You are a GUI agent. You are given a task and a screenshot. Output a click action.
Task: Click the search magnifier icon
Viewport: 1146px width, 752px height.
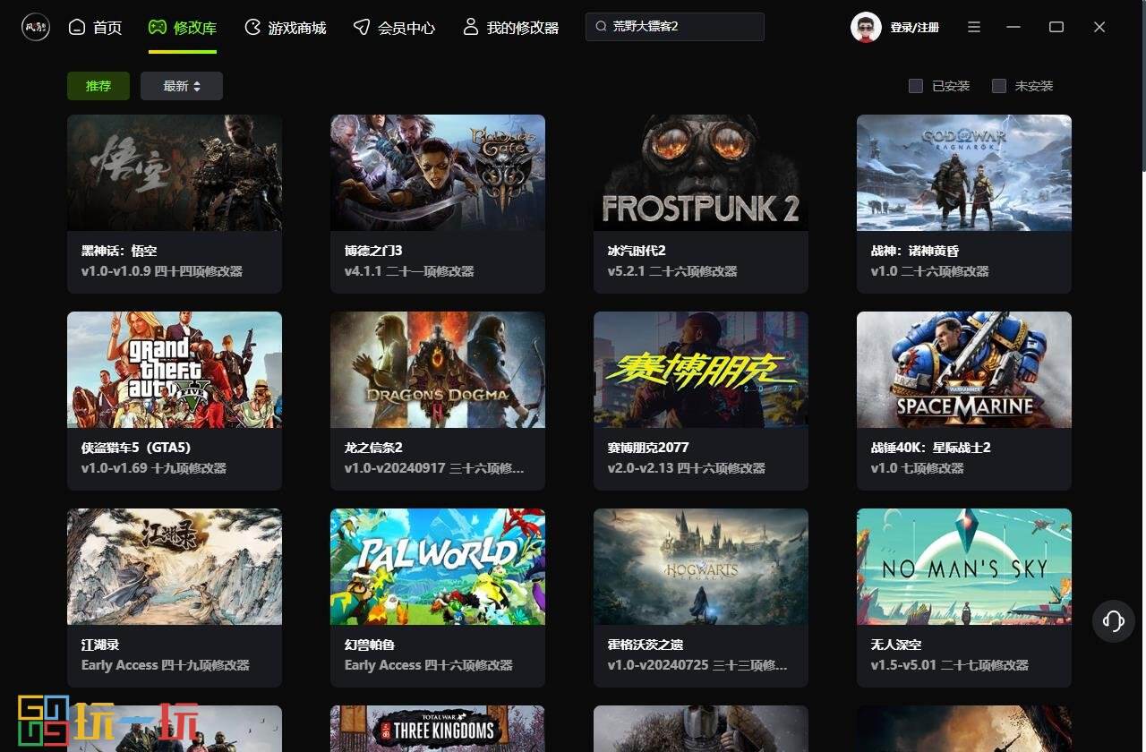point(601,27)
